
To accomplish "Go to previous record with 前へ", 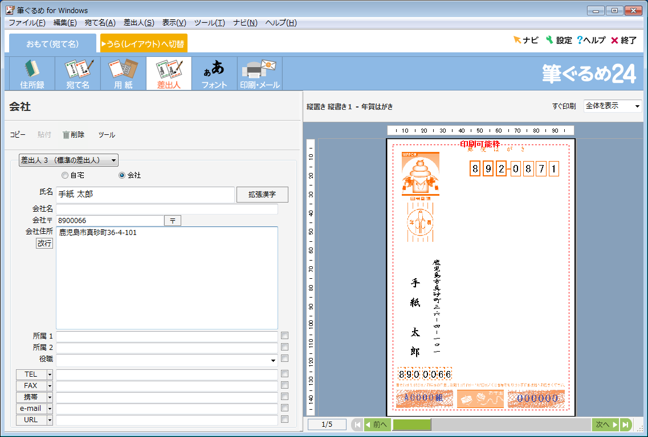I will 377,424.
